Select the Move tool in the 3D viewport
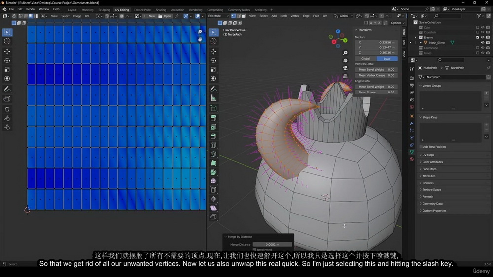This screenshot has width=493, height=277. coord(213,51)
